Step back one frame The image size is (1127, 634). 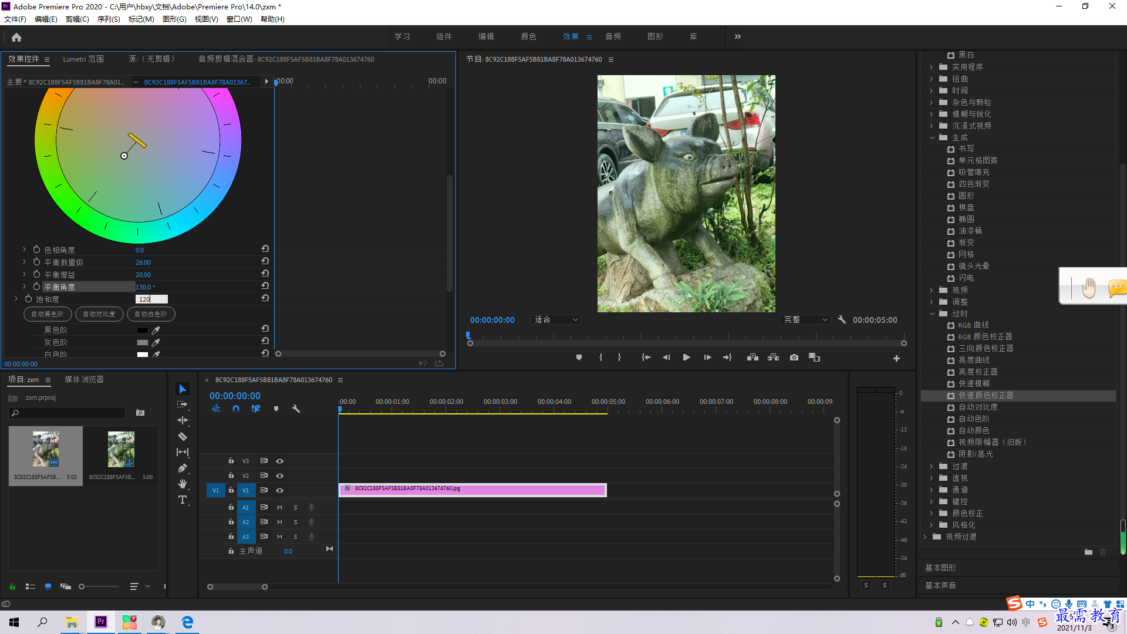(x=666, y=358)
